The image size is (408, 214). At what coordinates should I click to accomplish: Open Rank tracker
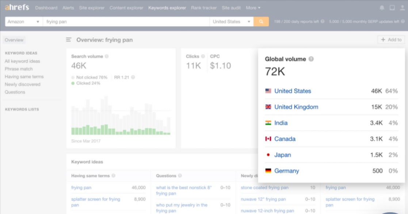point(204,8)
